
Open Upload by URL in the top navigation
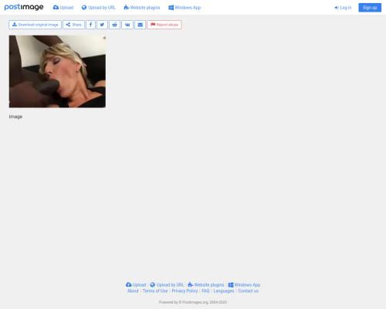point(99,8)
